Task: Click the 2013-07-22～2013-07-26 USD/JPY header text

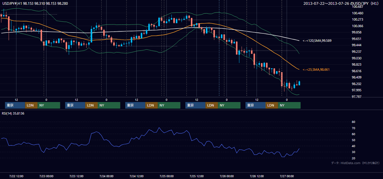Action: [341, 3]
